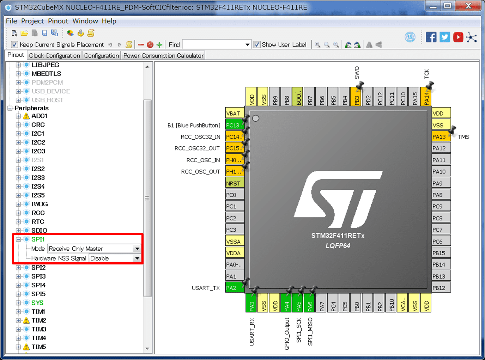Screen dimensions: 485x360
Task: Switch to the Clock Configuration tab
Action: click(x=55, y=56)
